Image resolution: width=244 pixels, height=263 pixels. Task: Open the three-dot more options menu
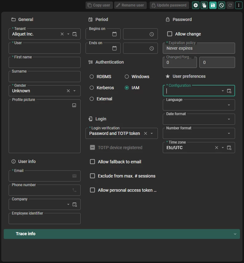(x=239, y=5)
